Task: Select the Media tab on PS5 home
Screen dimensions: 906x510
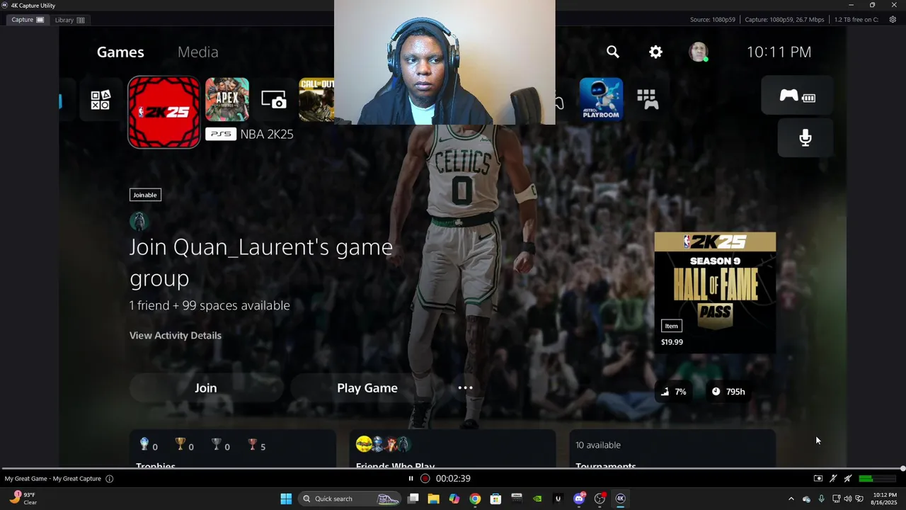Action: pyautogui.click(x=197, y=52)
